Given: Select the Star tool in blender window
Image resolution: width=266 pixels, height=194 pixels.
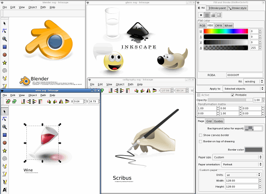Looking at the screenshot, I should pos(5,63).
